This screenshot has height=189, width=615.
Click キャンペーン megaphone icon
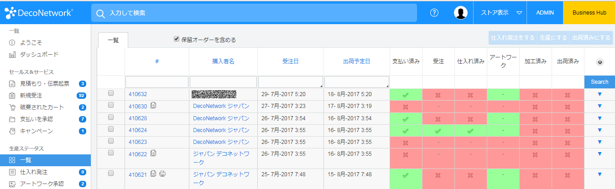12,131
